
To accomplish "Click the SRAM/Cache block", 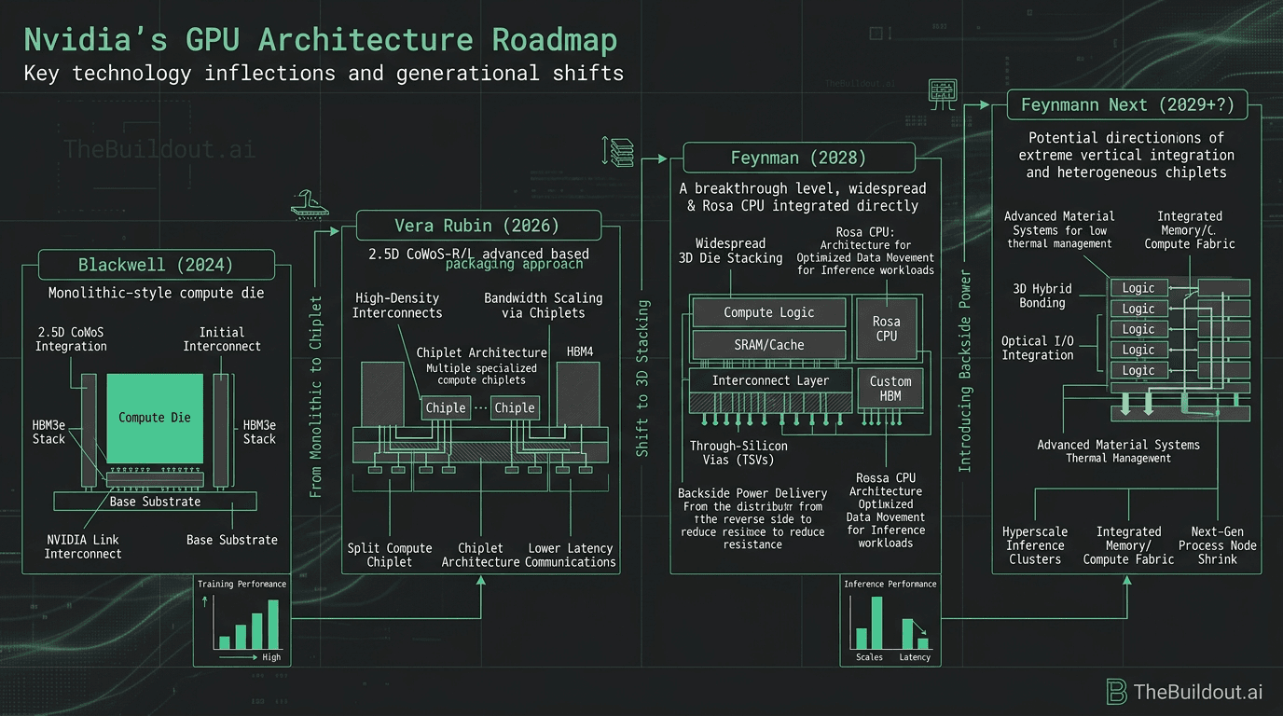I will click(769, 346).
